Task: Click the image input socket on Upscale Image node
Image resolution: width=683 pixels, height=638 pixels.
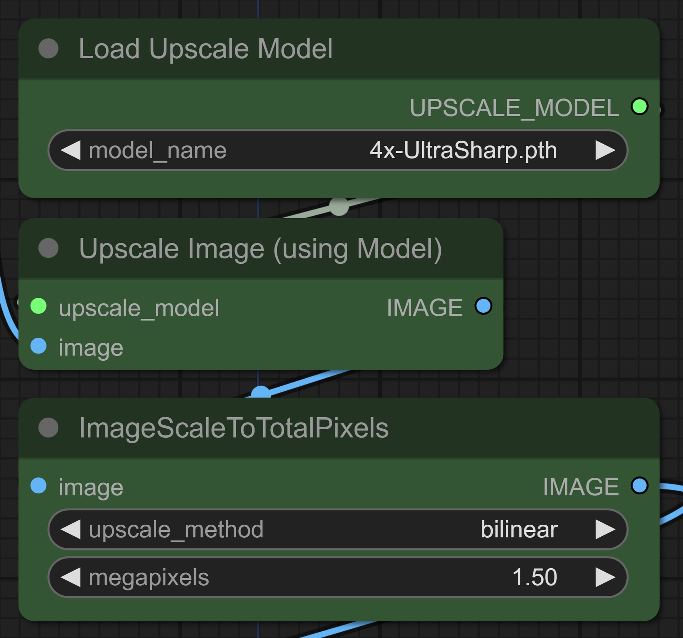Action: click(x=38, y=346)
